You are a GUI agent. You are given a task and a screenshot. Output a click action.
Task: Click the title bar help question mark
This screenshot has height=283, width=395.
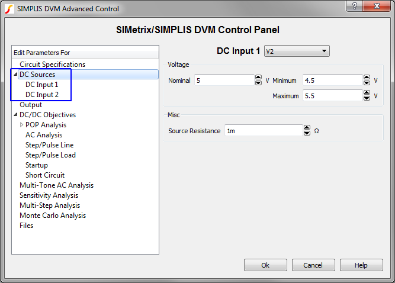354,5
